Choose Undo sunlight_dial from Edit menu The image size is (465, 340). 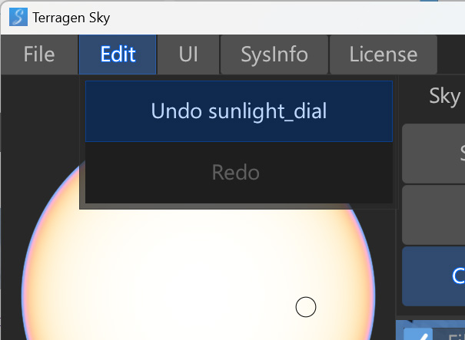click(238, 111)
